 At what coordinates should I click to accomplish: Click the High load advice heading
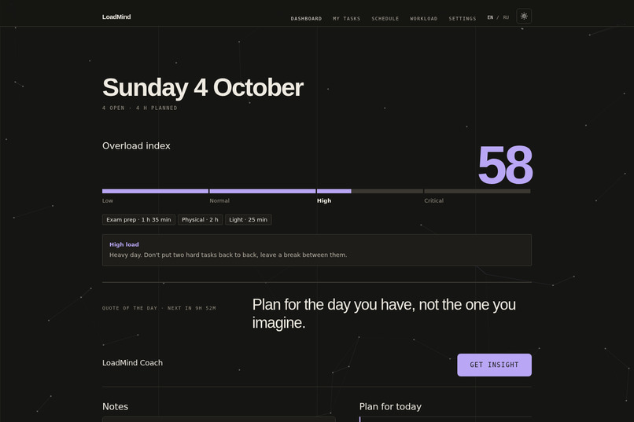(x=124, y=244)
